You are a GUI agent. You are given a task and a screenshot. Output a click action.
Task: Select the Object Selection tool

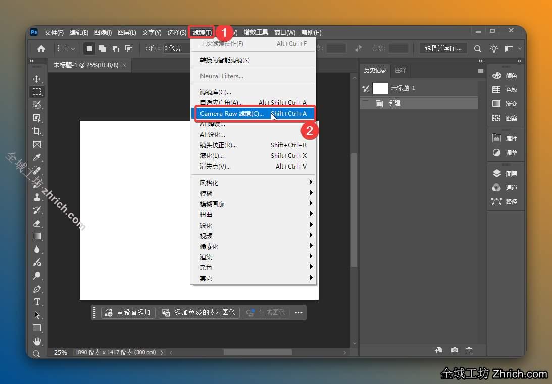pyautogui.click(x=36, y=118)
